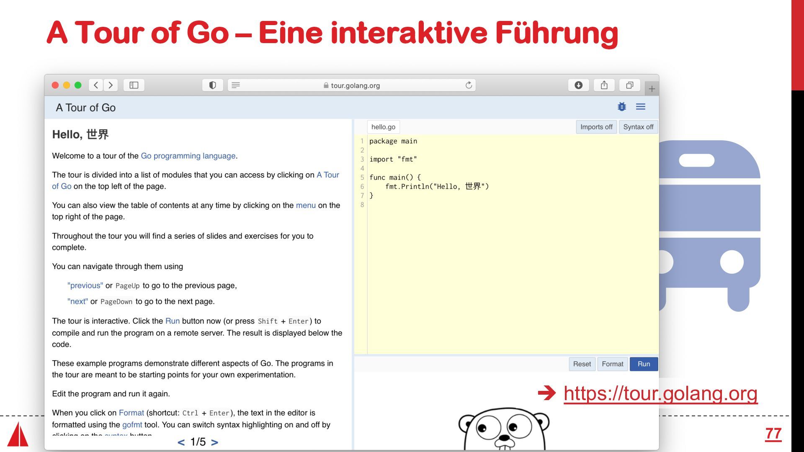Image resolution: width=804 pixels, height=452 pixels.
Task: Go forward with Safari's forward arrow
Action: 111,85
